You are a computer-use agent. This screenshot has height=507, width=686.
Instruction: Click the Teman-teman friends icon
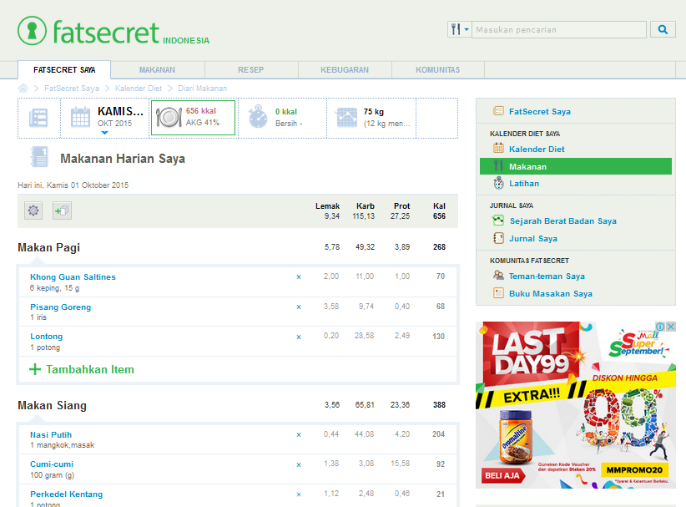[x=498, y=275]
